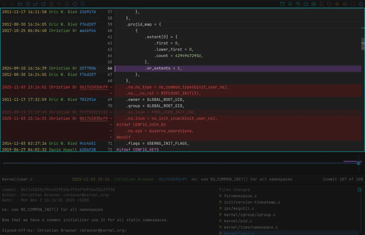Toggle the date column calendar icon
This screenshot has height=235, width=365.
pos(283,4)
